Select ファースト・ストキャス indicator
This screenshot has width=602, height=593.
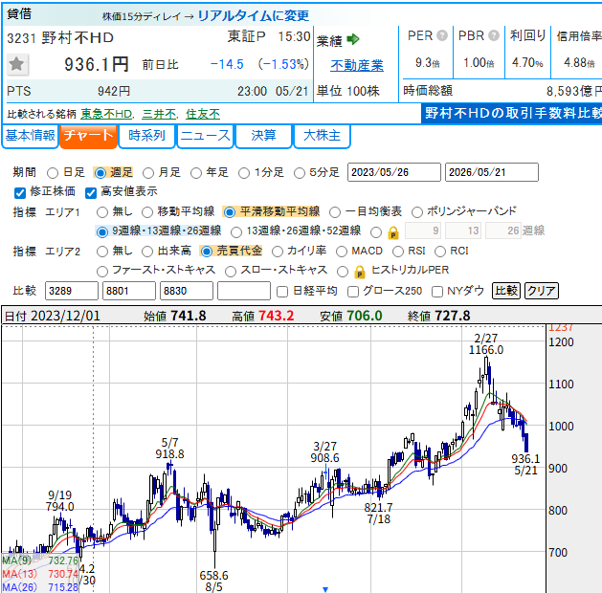(102, 272)
